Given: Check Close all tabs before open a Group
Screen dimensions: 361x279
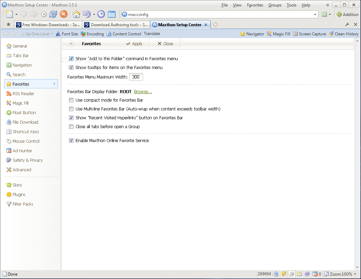Looking at the screenshot, I should coord(71,126).
